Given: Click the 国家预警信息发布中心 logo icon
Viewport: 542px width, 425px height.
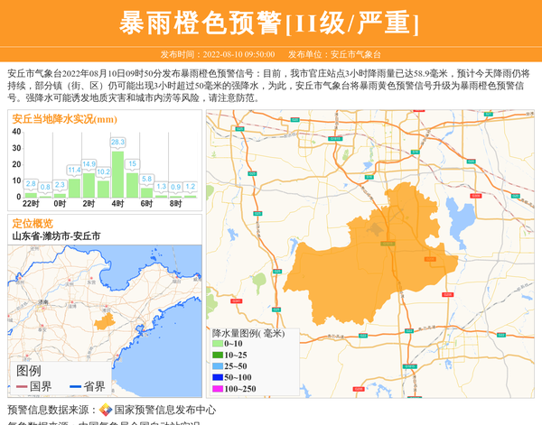Looking at the screenshot, I should point(106,410).
